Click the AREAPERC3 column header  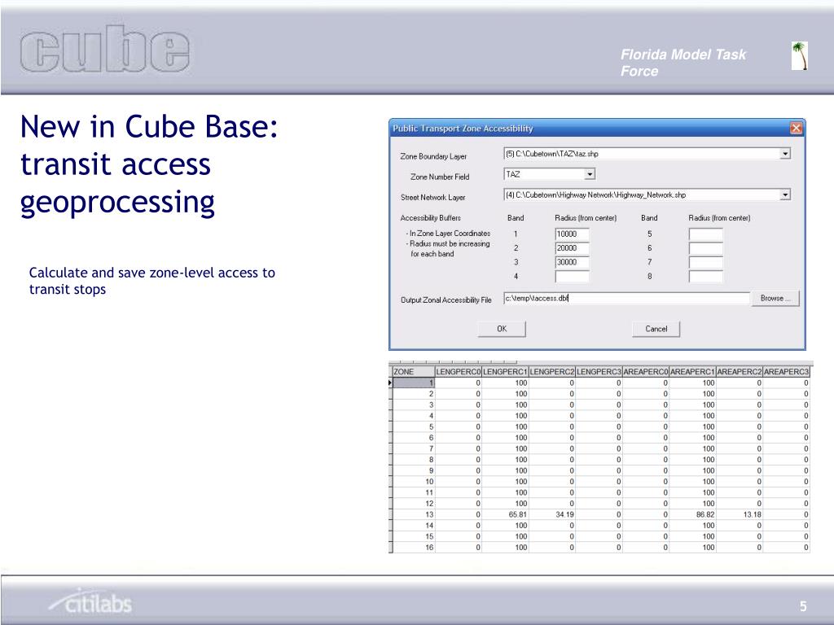pyautogui.click(x=786, y=372)
